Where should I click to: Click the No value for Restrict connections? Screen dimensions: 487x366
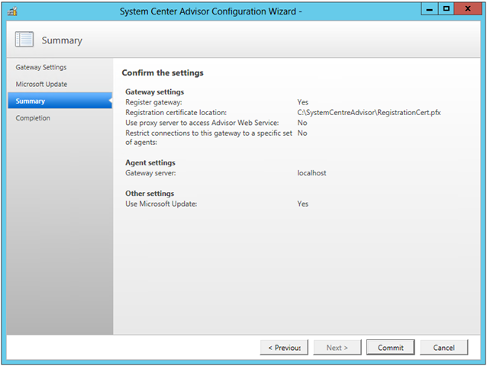tap(302, 133)
